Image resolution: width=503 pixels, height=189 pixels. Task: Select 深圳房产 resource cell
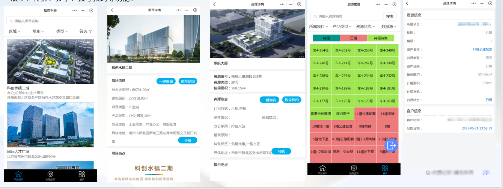(343, 113)
